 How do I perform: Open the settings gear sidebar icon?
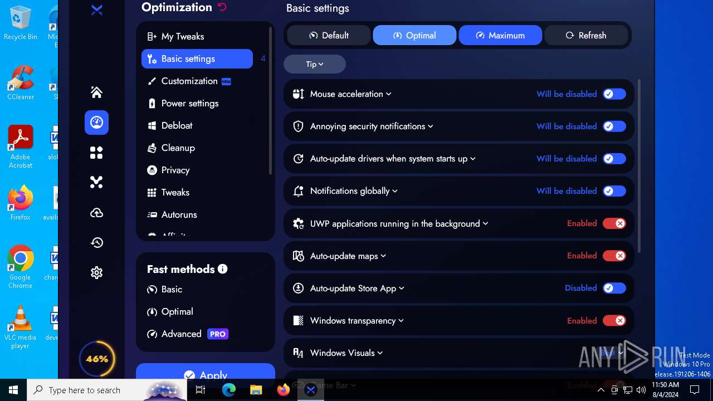[x=96, y=272]
